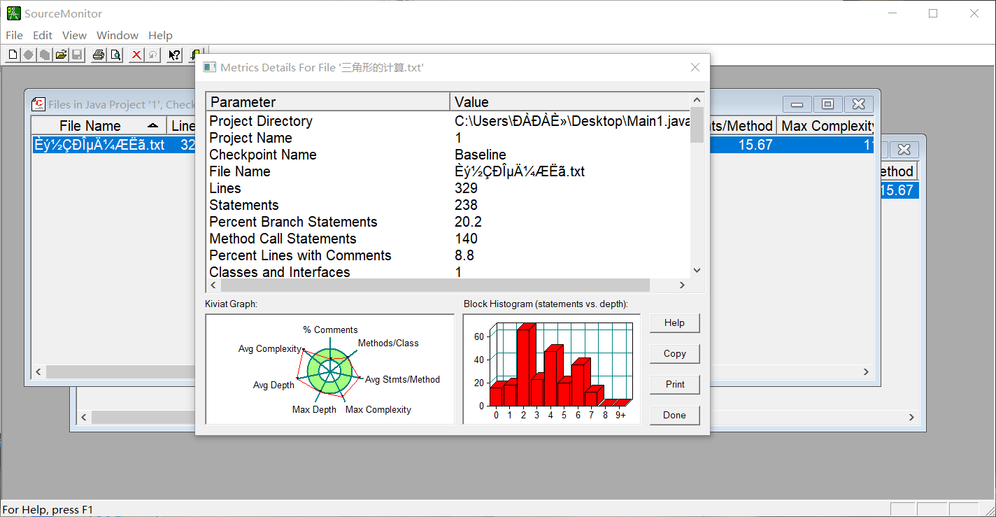The width and height of the screenshot is (996, 517).
Task: Select the 'Checkpoint Name' parameter
Action: point(263,155)
